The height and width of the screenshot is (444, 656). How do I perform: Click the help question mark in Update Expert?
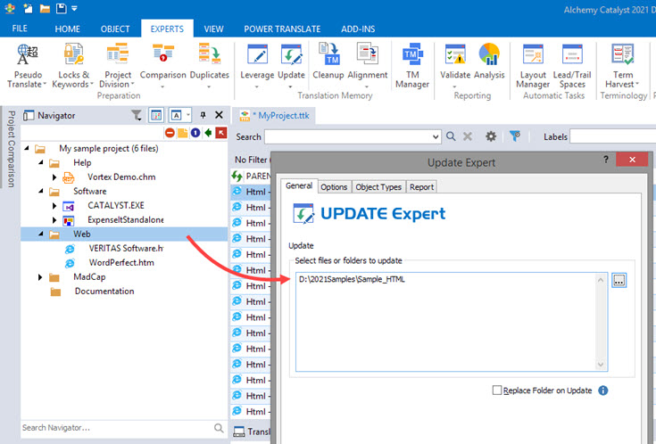coord(606,160)
